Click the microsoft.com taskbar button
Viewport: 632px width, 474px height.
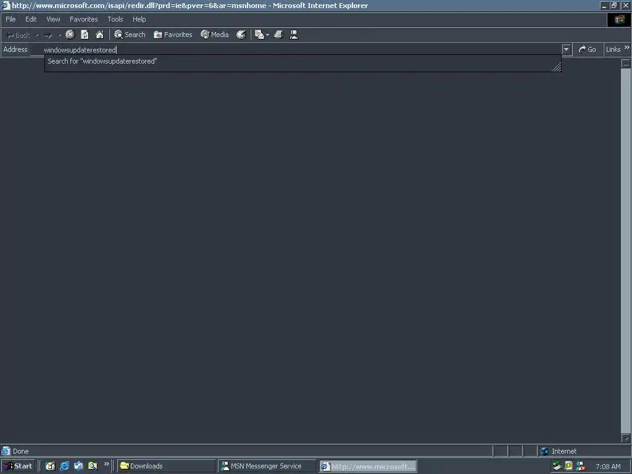coord(368,467)
